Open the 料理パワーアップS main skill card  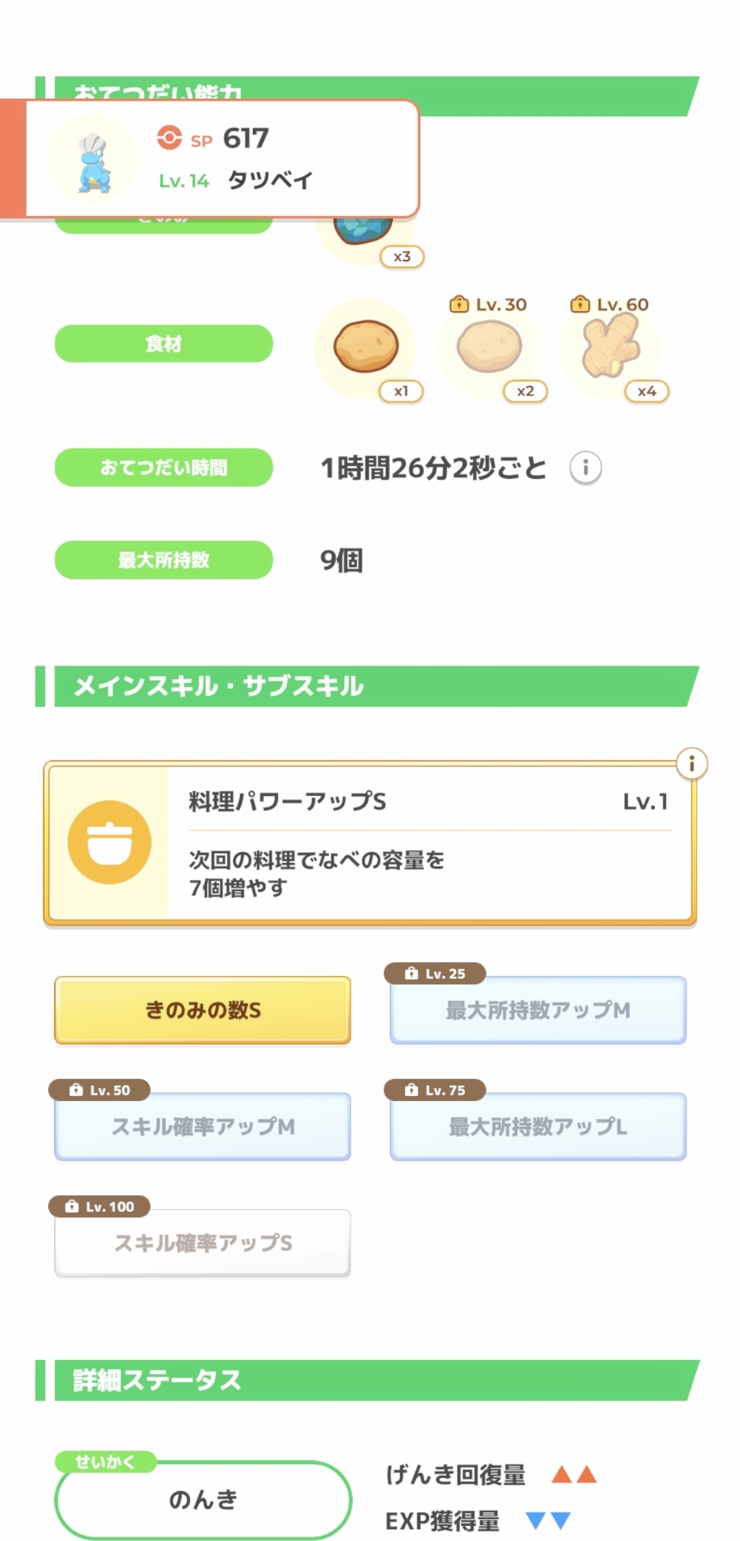pyautogui.click(x=370, y=843)
